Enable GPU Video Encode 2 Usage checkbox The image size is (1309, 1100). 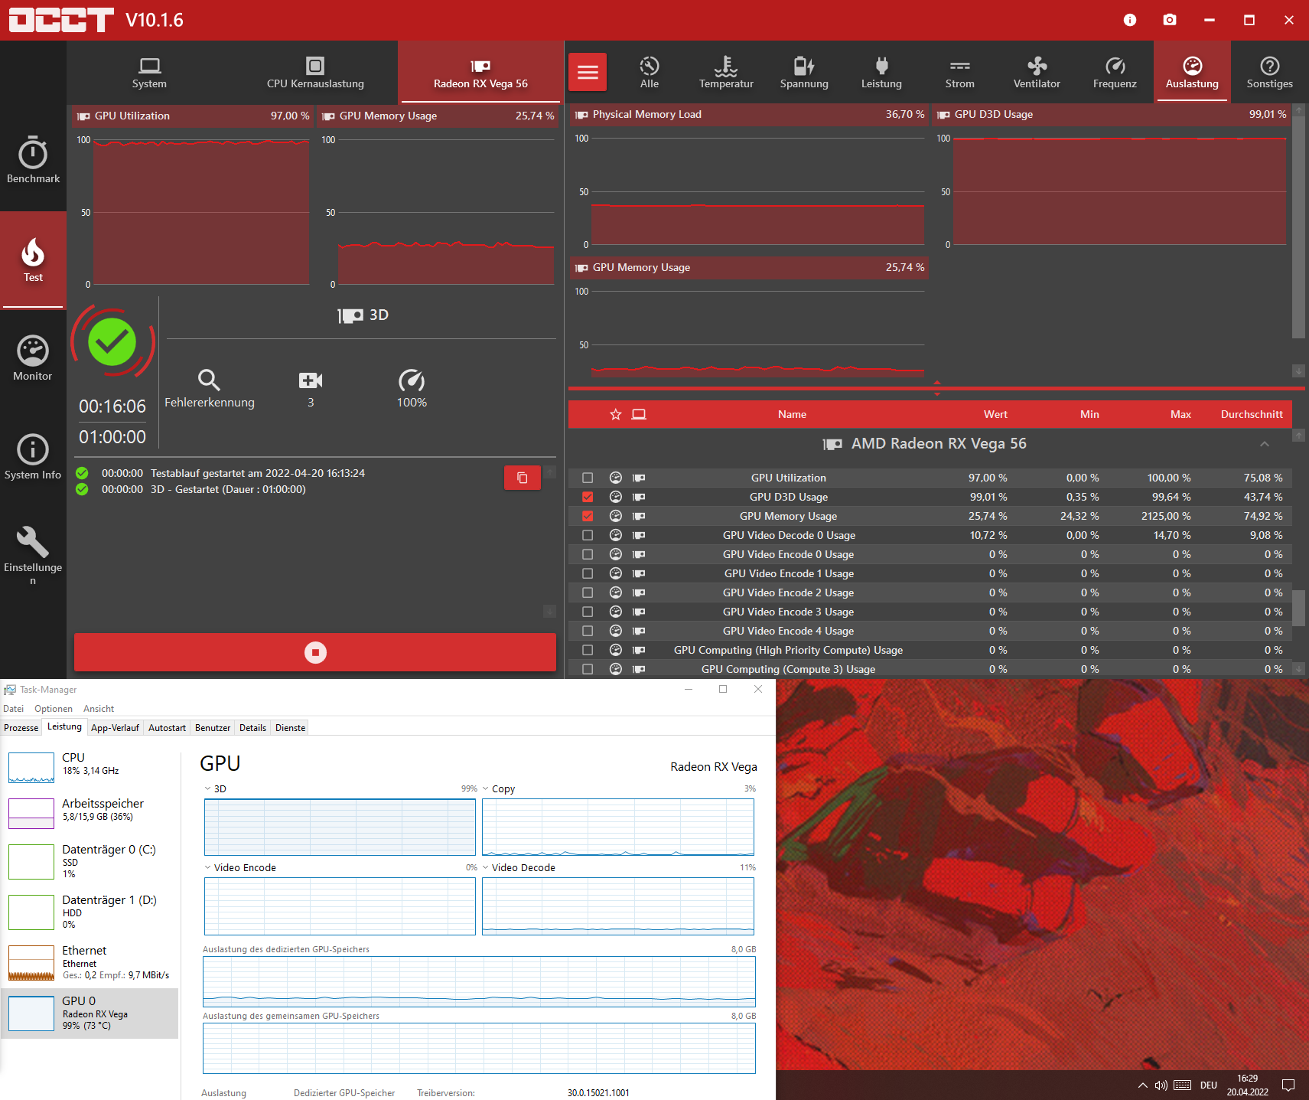588,592
